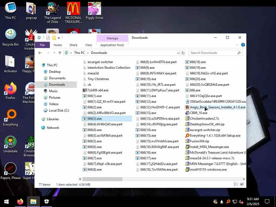Launch the Undertale desktop shortcut
276x207 pixels.
pos(11,144)
